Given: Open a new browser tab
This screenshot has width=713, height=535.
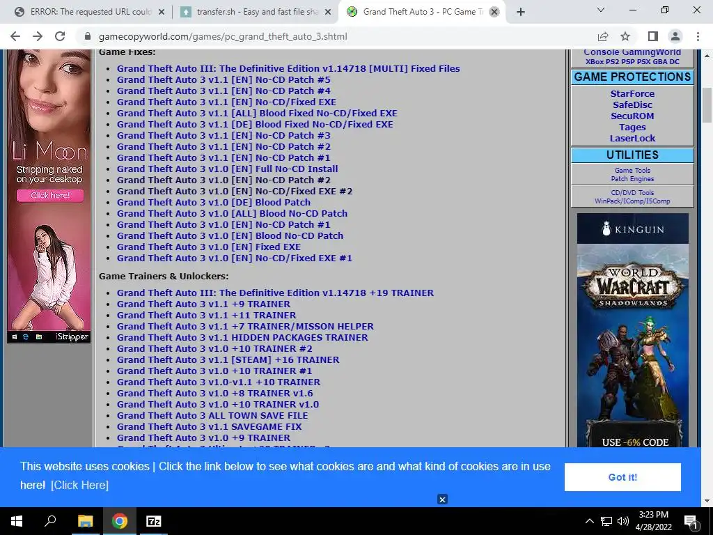Looking at the screenshot, I should (521, 12).
